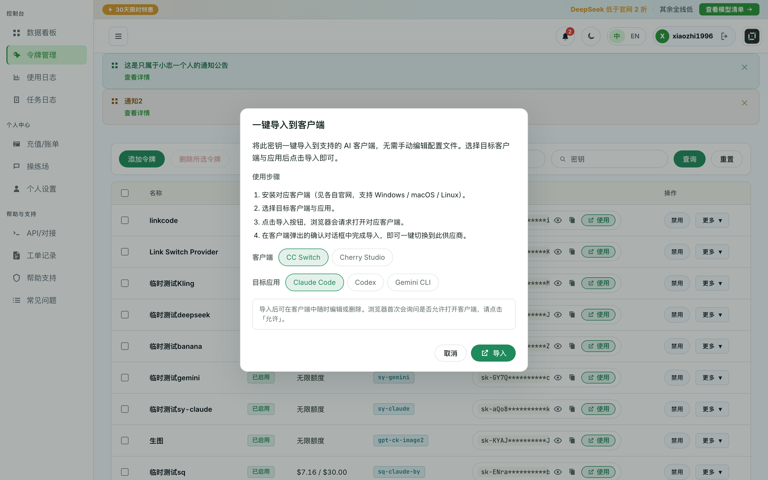Tick the select-all header checkbox
This screenshot has height=480, width=768.
[x=125, y=193]
